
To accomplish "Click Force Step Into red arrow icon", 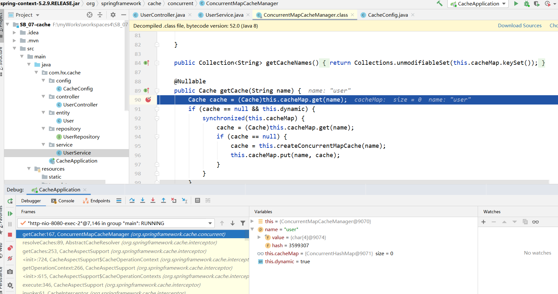I will (x=153, y=200).
